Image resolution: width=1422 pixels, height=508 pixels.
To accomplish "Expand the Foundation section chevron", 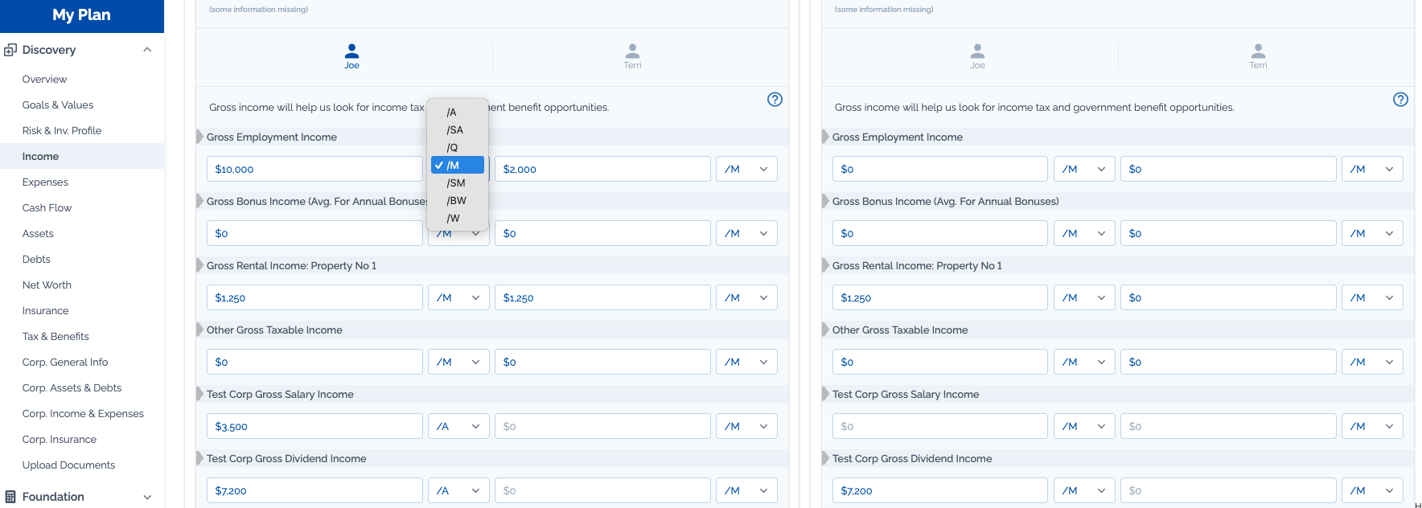I will [x=147, y=497].
